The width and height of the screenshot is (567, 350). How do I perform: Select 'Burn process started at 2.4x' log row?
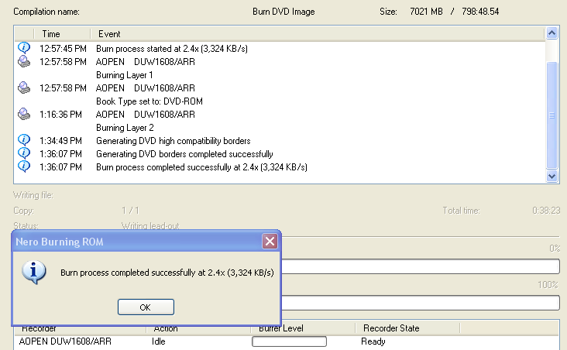pos(172,49)
